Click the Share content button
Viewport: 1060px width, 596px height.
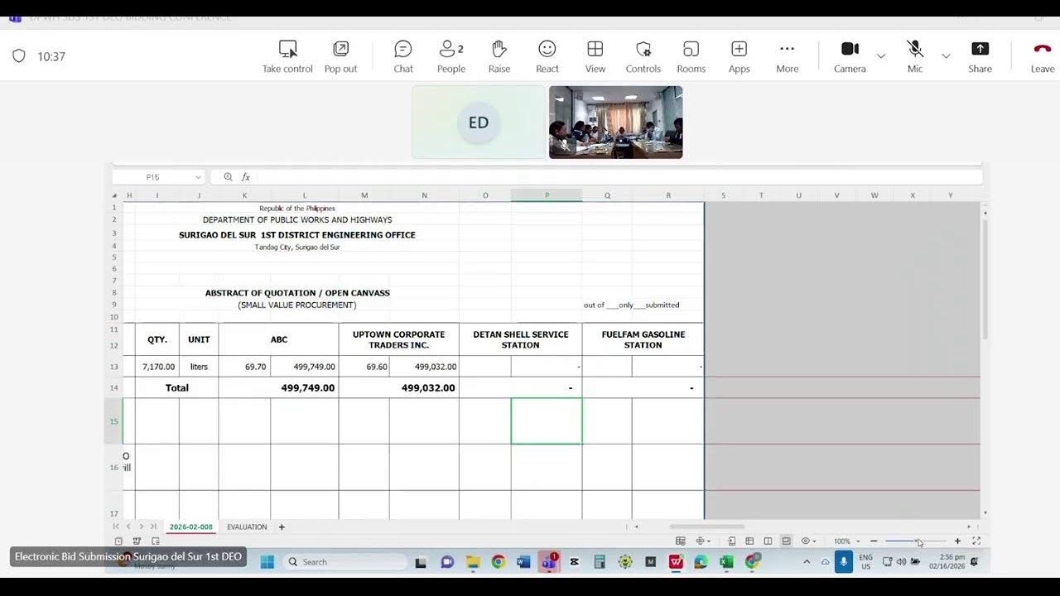pyautogui.click(x=980, y=56)
